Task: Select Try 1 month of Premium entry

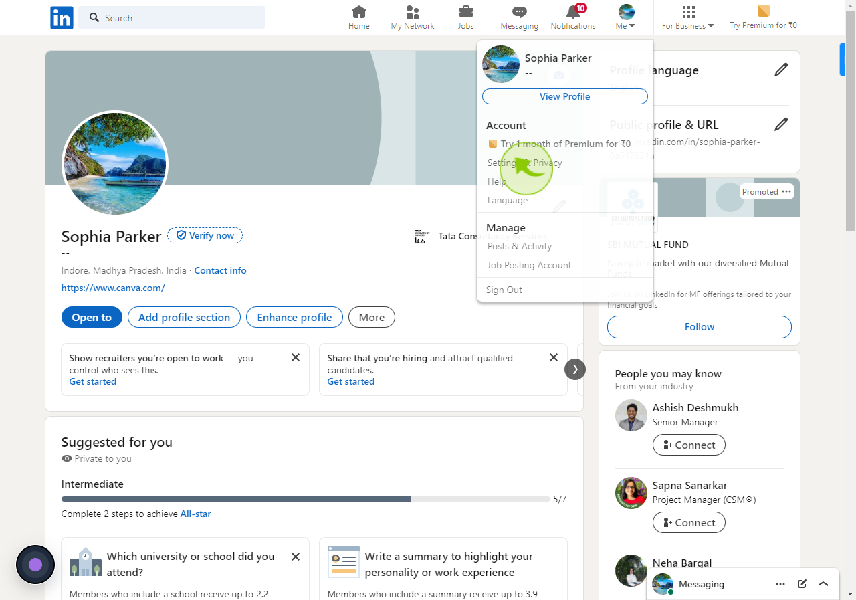Action: (559, 144)
